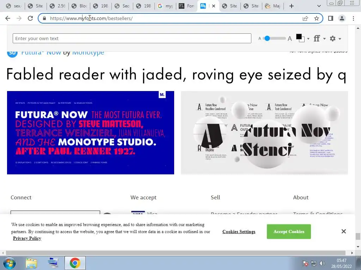Open Cookies Settings
The image size is (361, 270).
tap(239, 232)
